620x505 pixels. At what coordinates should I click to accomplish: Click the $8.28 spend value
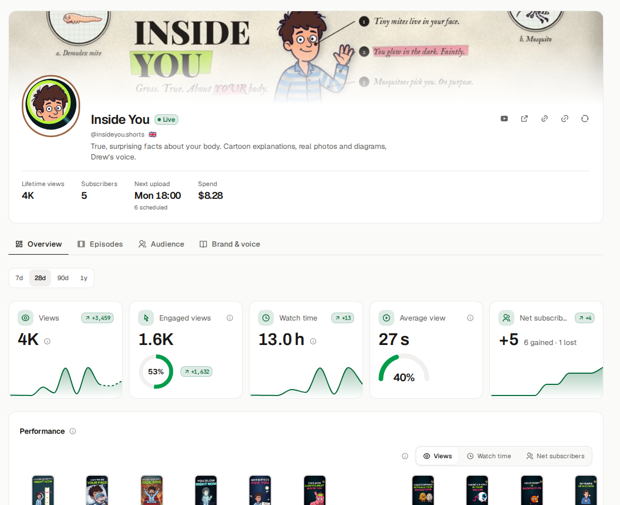click(x=211, y=196)
